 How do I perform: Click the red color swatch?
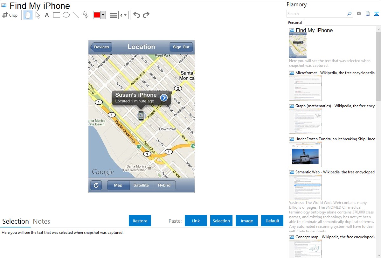(x=97, y=15)
